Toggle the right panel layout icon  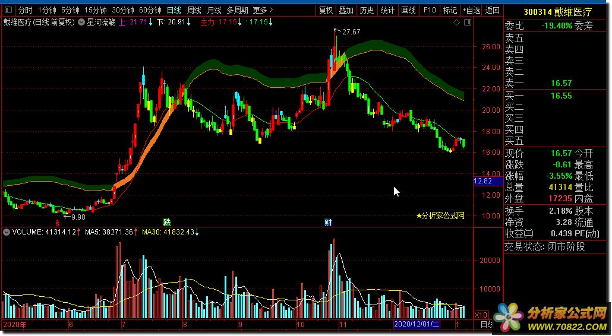(x=467, y=23)
